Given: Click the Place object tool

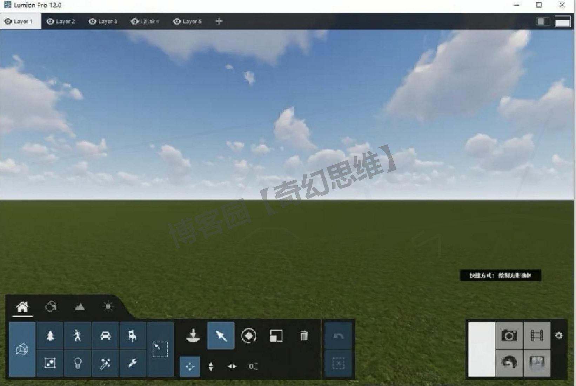Looking at the screenshot, I should [x=193, y=336].
